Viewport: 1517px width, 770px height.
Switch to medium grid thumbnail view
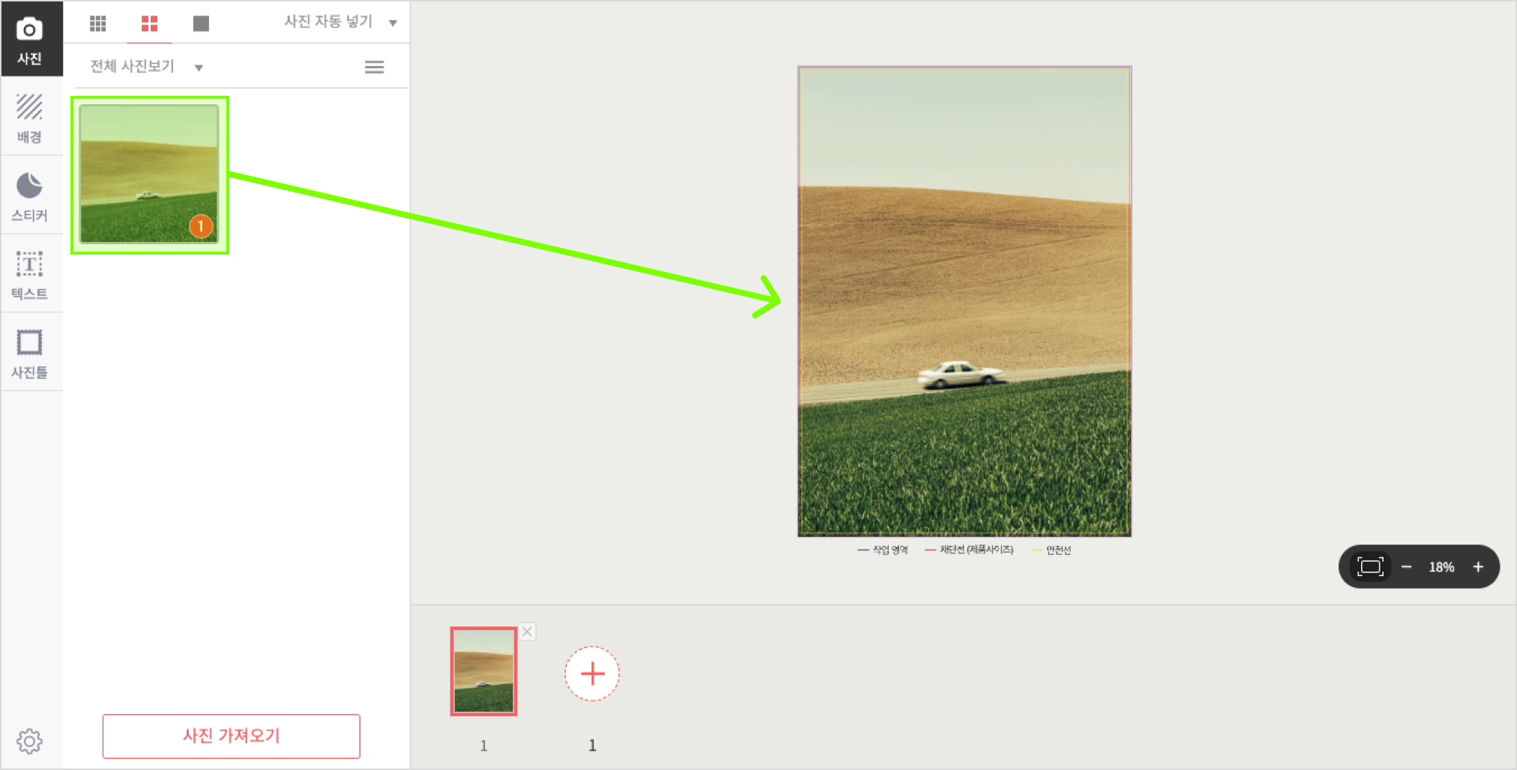pyautogui.click(x=150, y=24)
